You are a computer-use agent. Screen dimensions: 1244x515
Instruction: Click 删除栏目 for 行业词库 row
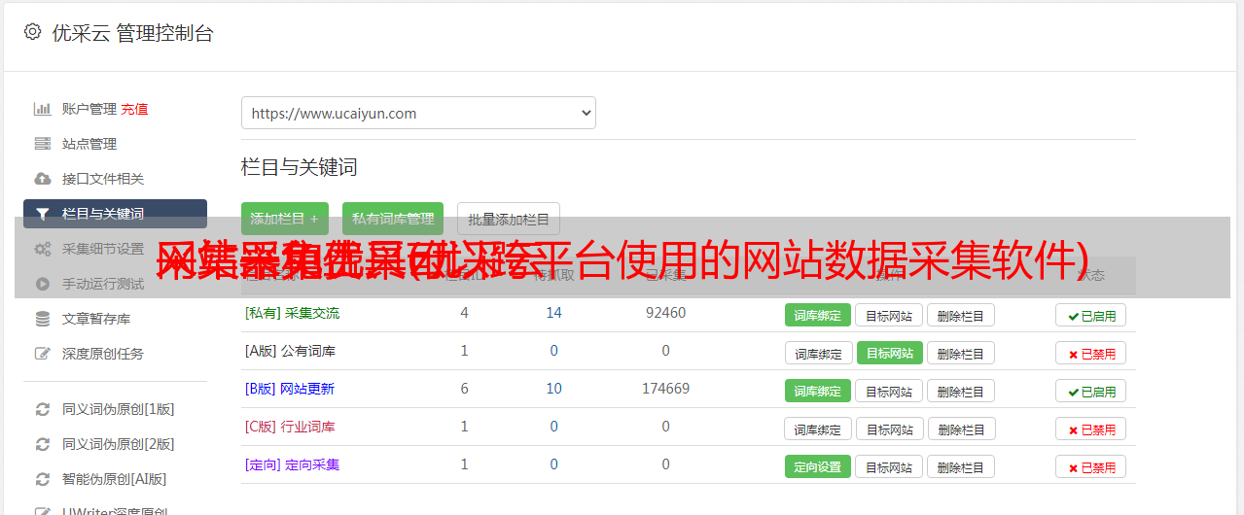click(x=962, y=429)
